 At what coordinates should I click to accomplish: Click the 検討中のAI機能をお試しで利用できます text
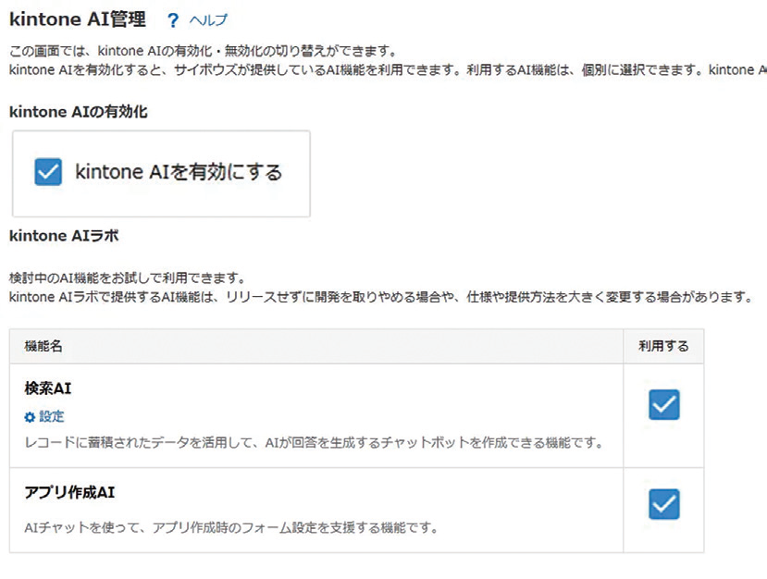(x=127, y=278)
